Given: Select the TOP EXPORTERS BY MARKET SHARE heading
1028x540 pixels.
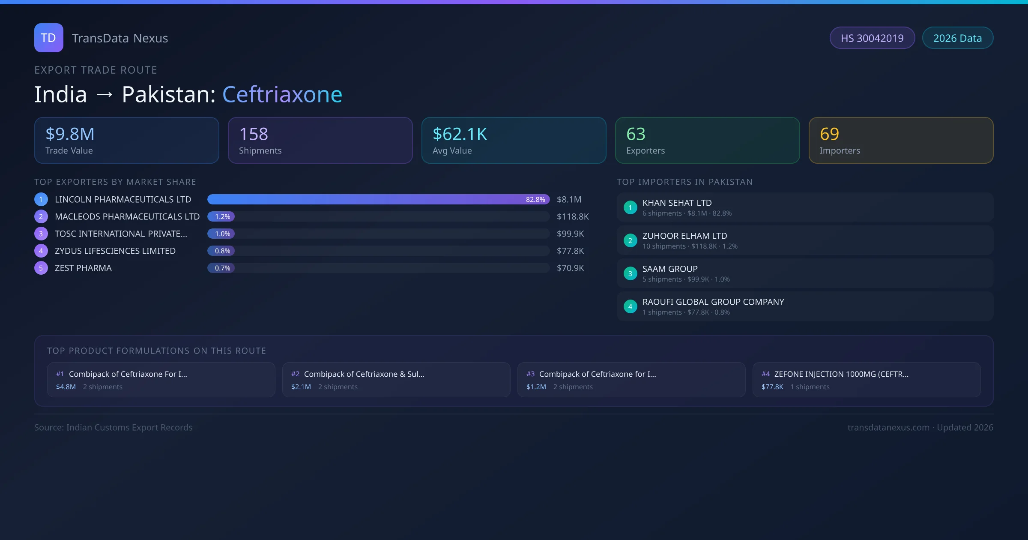Looking at the screenshot, I should pos(115,182).
